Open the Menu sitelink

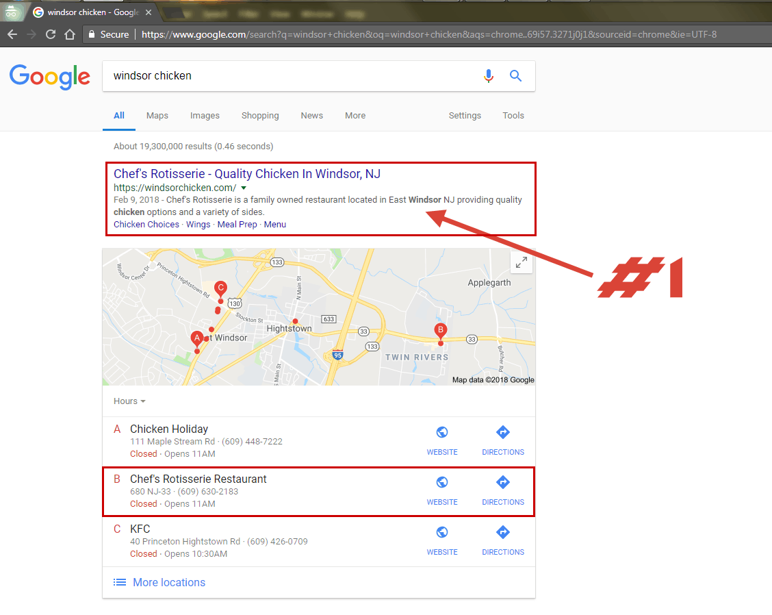tap(274, 224)
